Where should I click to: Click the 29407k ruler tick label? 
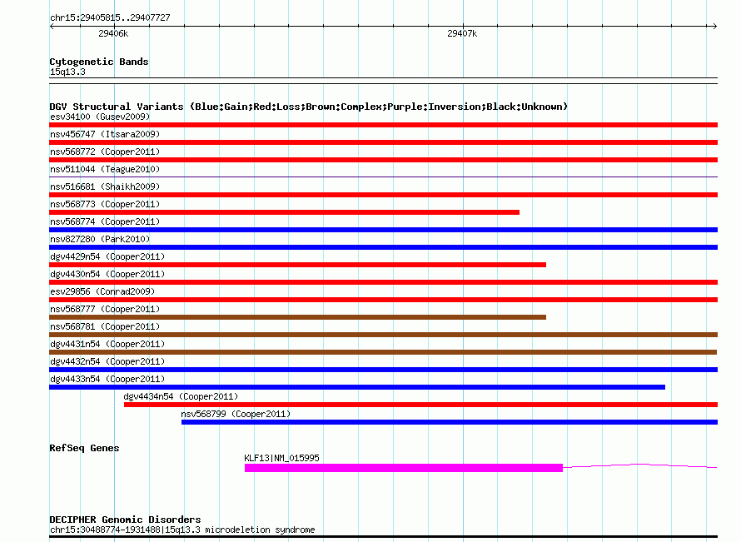point(462,33)
